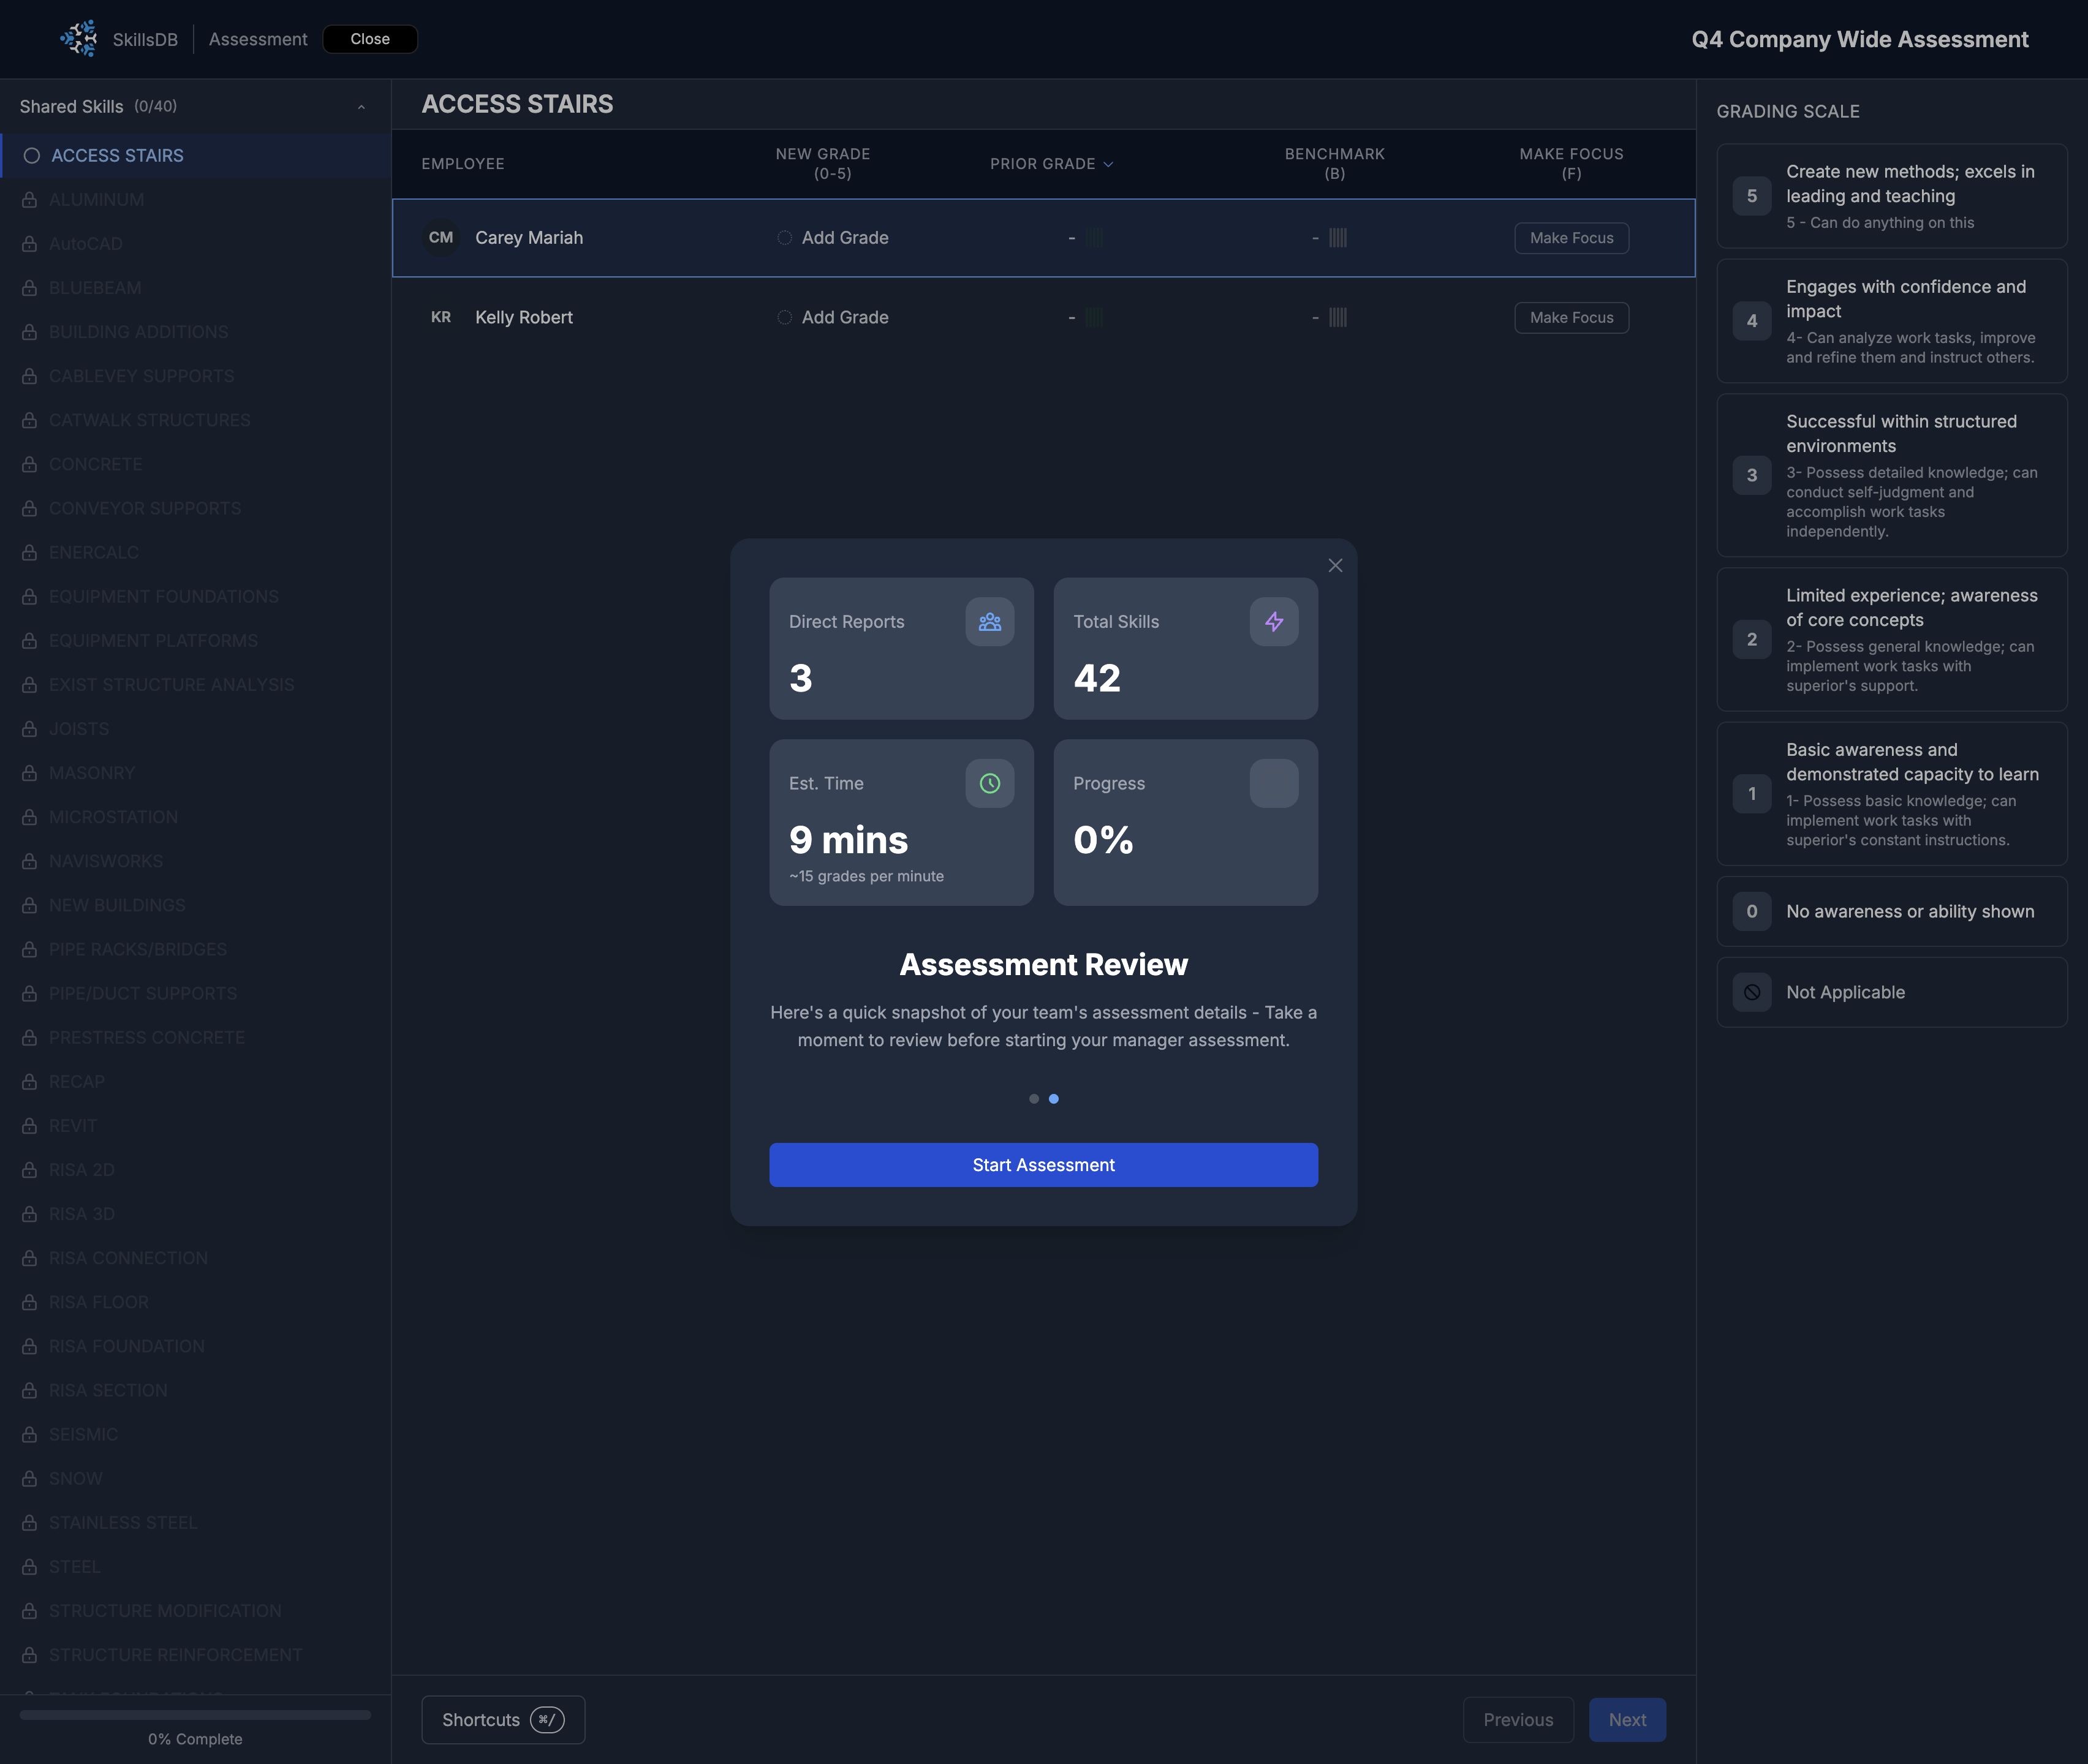Select Add Grade radio for Kelly Robert
The height and width of the screenshot is (1764, 2088).
click(784, 317)
